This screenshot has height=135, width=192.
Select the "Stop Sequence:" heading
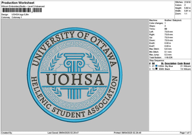pos(157,60)
